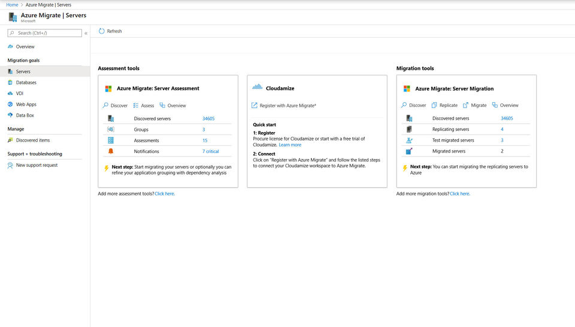Click the Replicate copy icon

point(434,105)
